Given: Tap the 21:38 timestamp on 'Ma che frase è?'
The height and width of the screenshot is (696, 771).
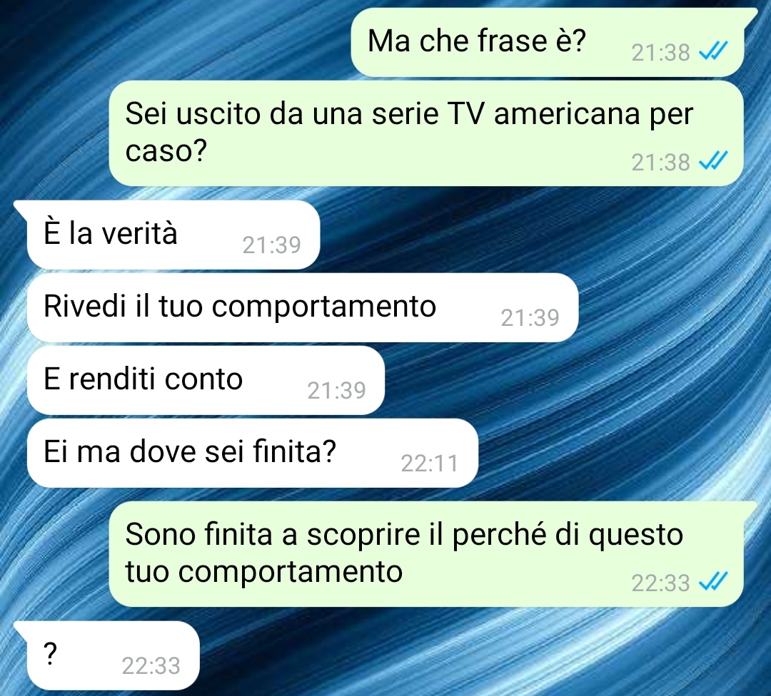Looking at the screenshot, I should 660,51.
